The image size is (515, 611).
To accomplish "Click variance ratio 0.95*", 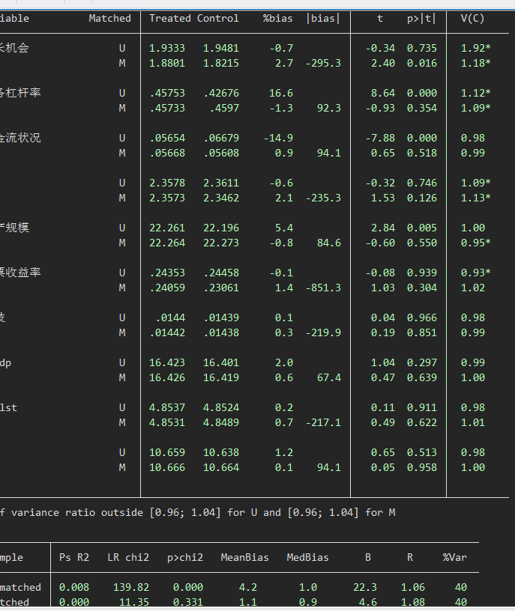I will pos(475,243).
